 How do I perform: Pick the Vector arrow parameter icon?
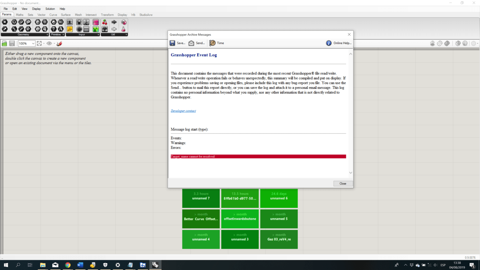click(5, 29)
